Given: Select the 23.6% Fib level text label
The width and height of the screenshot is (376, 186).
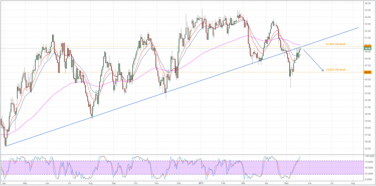Looking at the screenshot, I should click(335, 69).
